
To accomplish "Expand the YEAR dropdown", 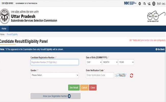I will [x=126, y=62].
